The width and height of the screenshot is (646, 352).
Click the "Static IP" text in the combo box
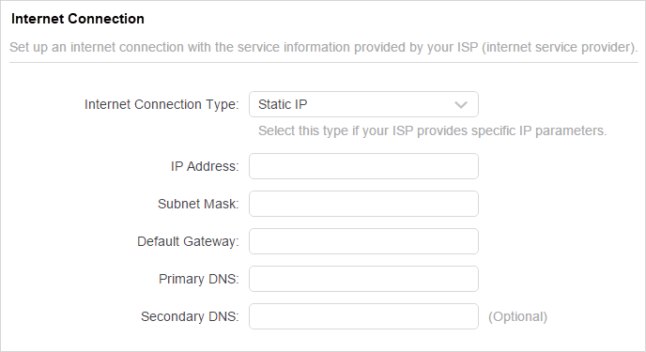point(283,104)
